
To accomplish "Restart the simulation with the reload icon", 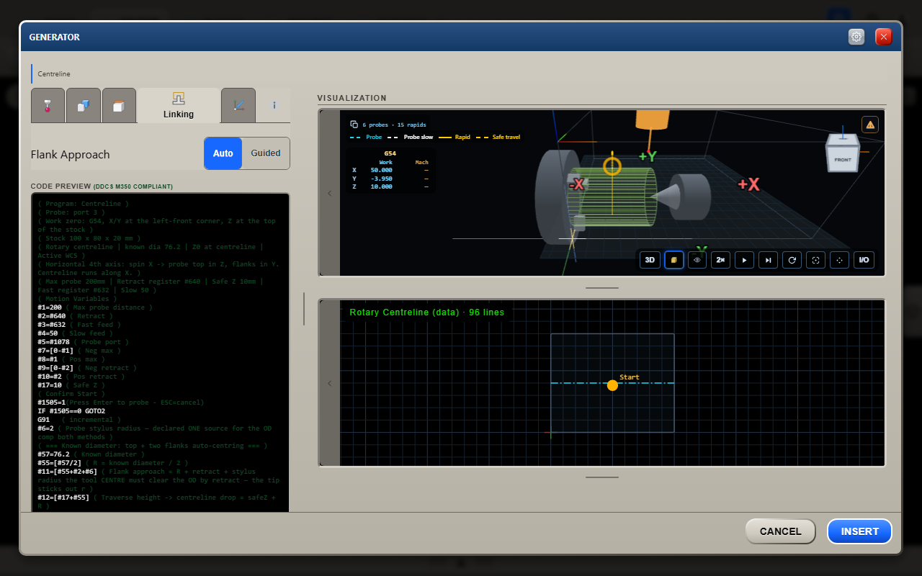I will point(792,260).
